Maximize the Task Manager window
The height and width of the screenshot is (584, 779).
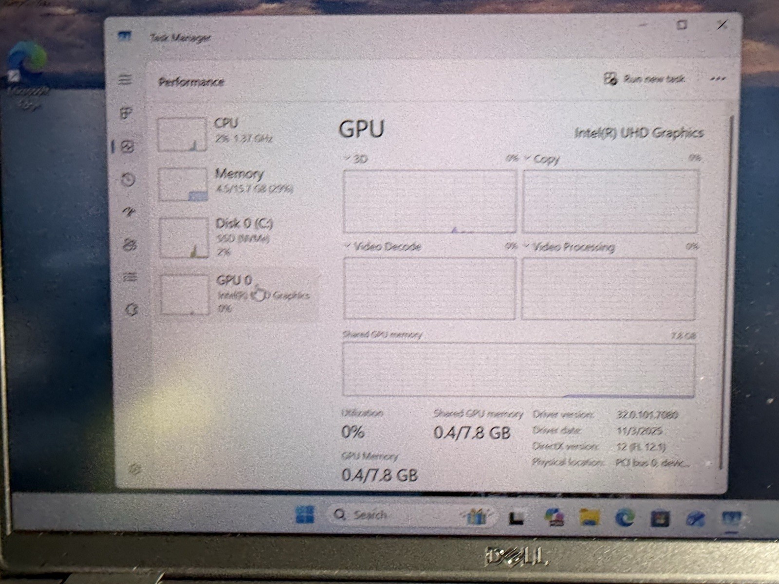point(682,24)
